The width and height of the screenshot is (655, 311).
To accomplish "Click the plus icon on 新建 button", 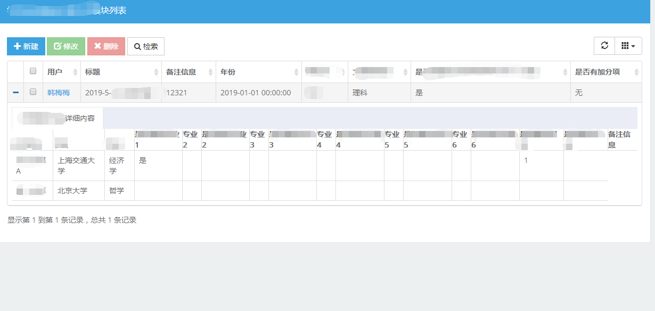I will (x=16, y=46).
